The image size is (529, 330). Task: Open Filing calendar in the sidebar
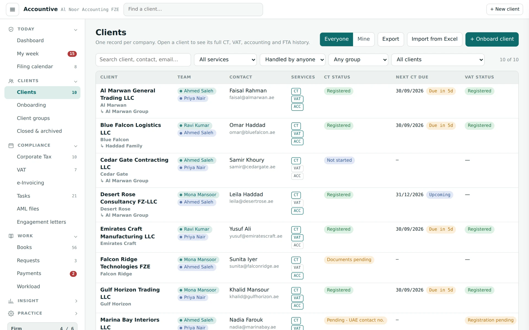[x=42, y=67]
